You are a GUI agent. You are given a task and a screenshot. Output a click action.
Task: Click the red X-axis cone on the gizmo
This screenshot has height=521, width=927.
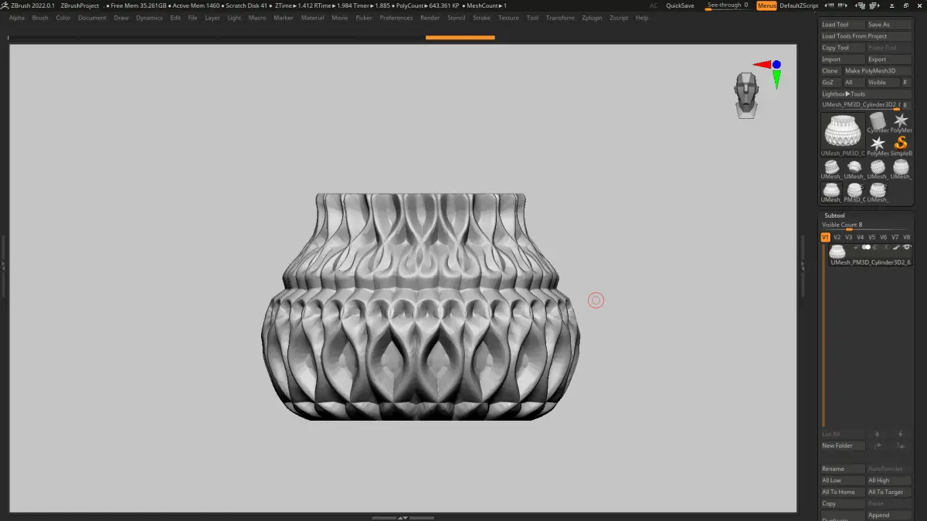[762, 65]
